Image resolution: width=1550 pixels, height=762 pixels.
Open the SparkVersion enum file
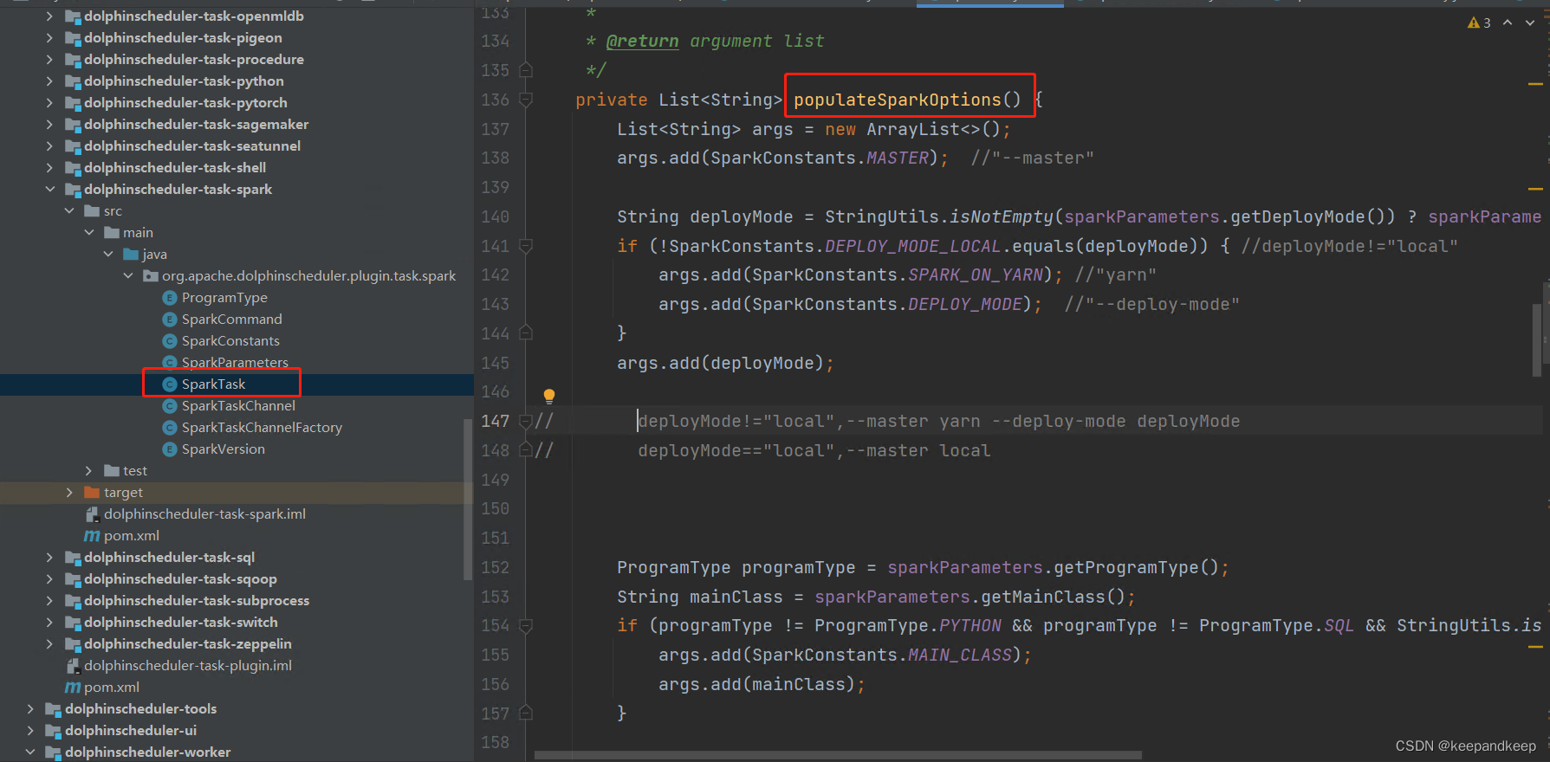224,449
